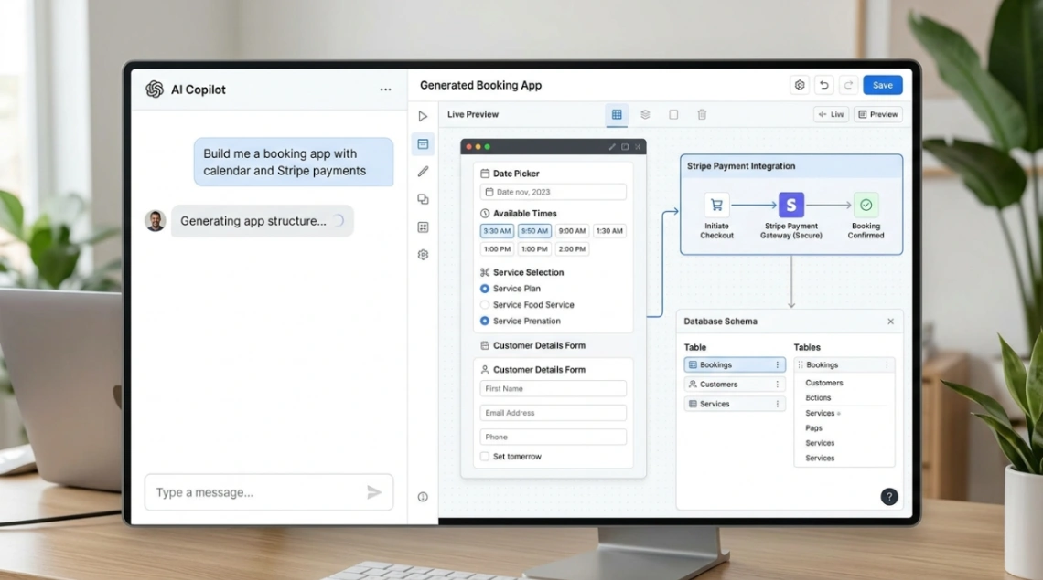Click the redo arrow button
1043x580 pixels.
click(x=848, y=85)
